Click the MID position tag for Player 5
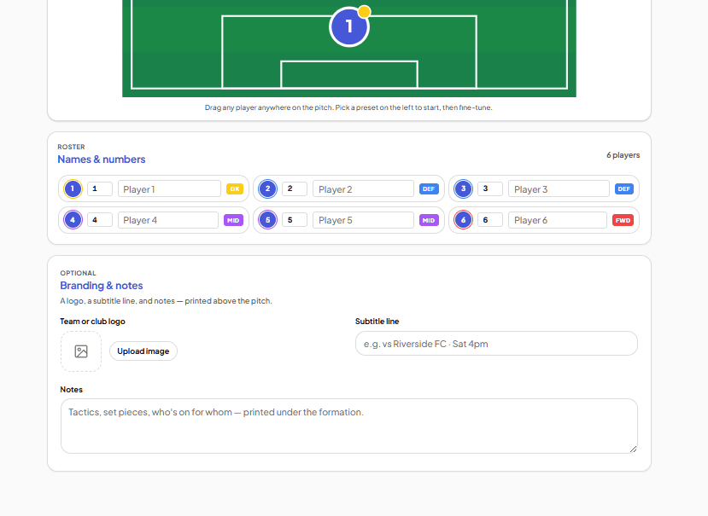The height and width of the screenshot is (516, 708). (x=429, y=220)
